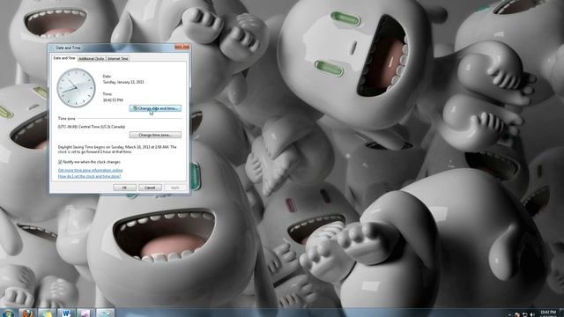This screenshot has width=564, height=317.
Task: Click the Show desktop strip
Action: (x=561, y=313)
